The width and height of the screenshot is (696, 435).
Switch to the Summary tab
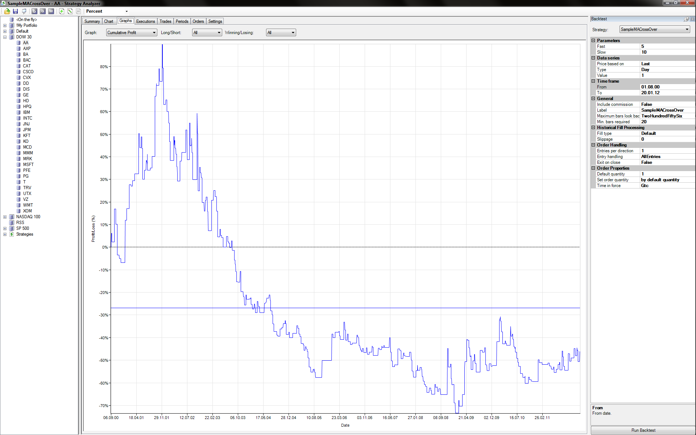(x=92, y=21)
